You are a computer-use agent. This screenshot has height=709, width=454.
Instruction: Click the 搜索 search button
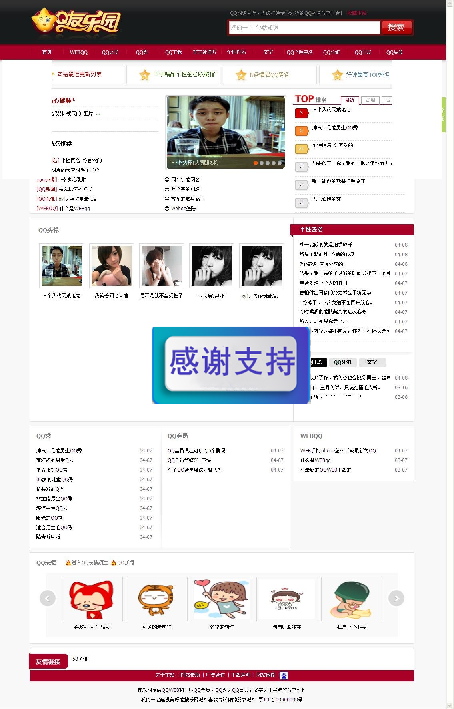pos(396,27)
